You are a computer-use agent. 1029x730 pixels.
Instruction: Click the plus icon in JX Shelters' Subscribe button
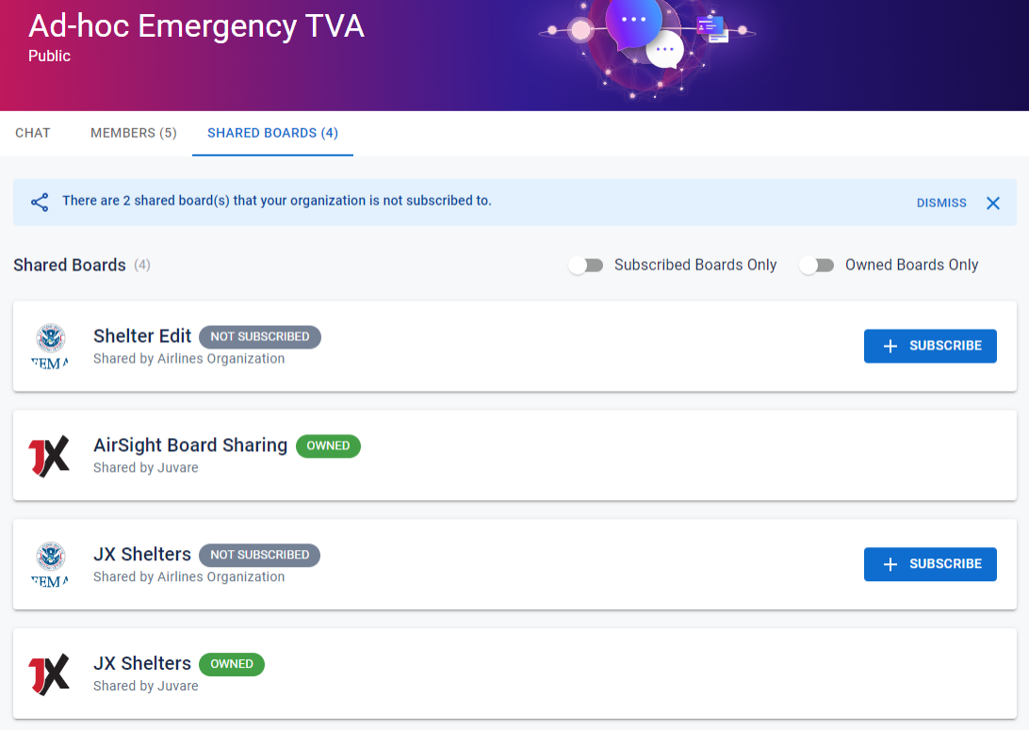[890, 563]
